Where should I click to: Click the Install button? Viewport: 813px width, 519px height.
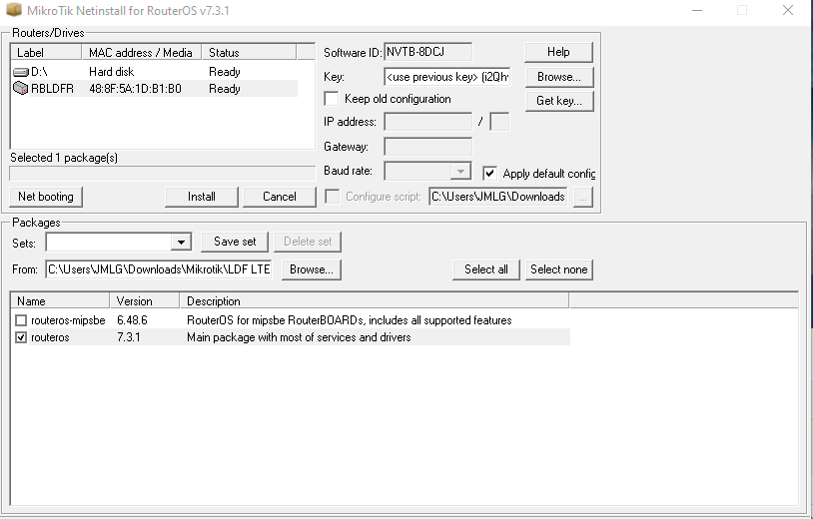tap(202, 197)
